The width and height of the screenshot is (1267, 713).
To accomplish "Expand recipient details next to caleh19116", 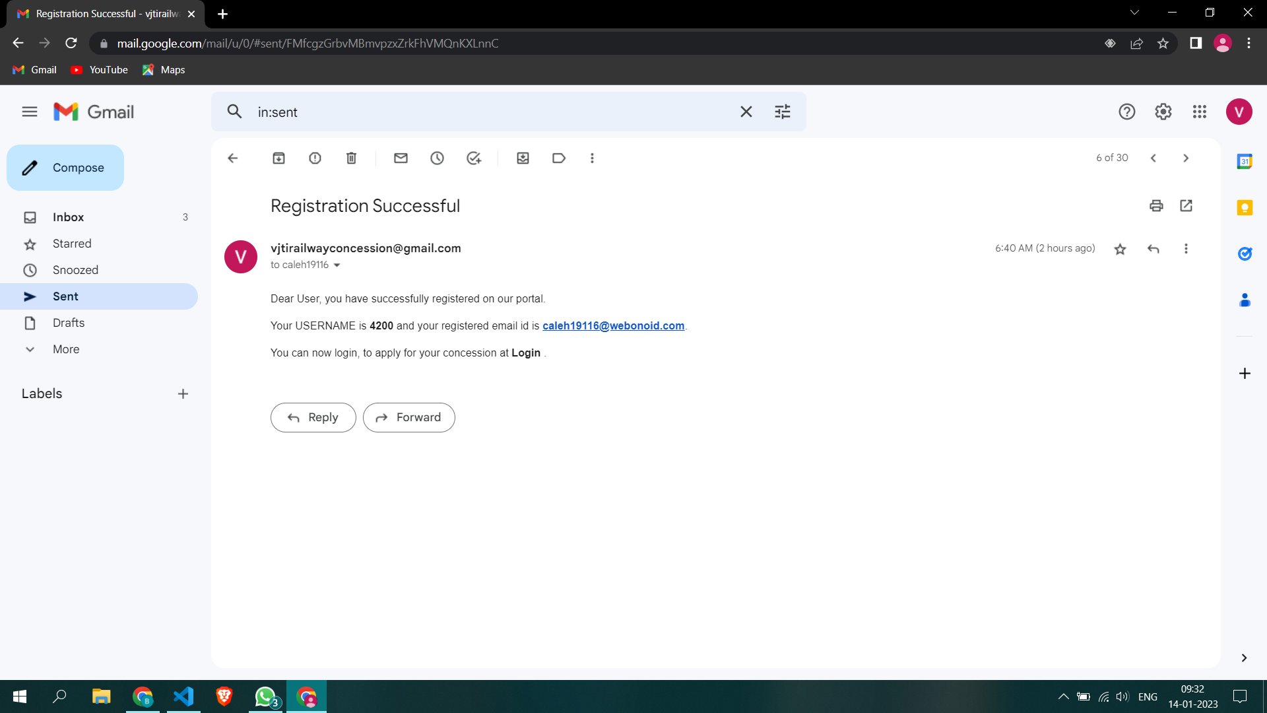I will (337, 265).
